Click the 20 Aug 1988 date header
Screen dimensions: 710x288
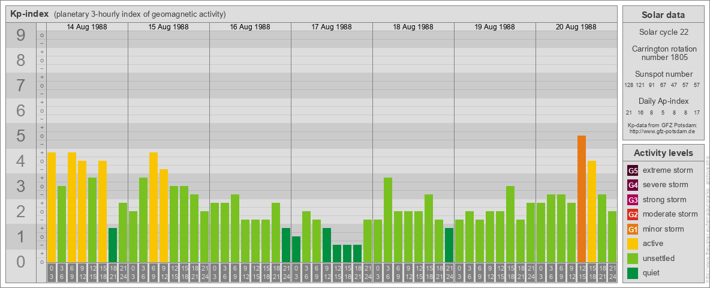576,27
